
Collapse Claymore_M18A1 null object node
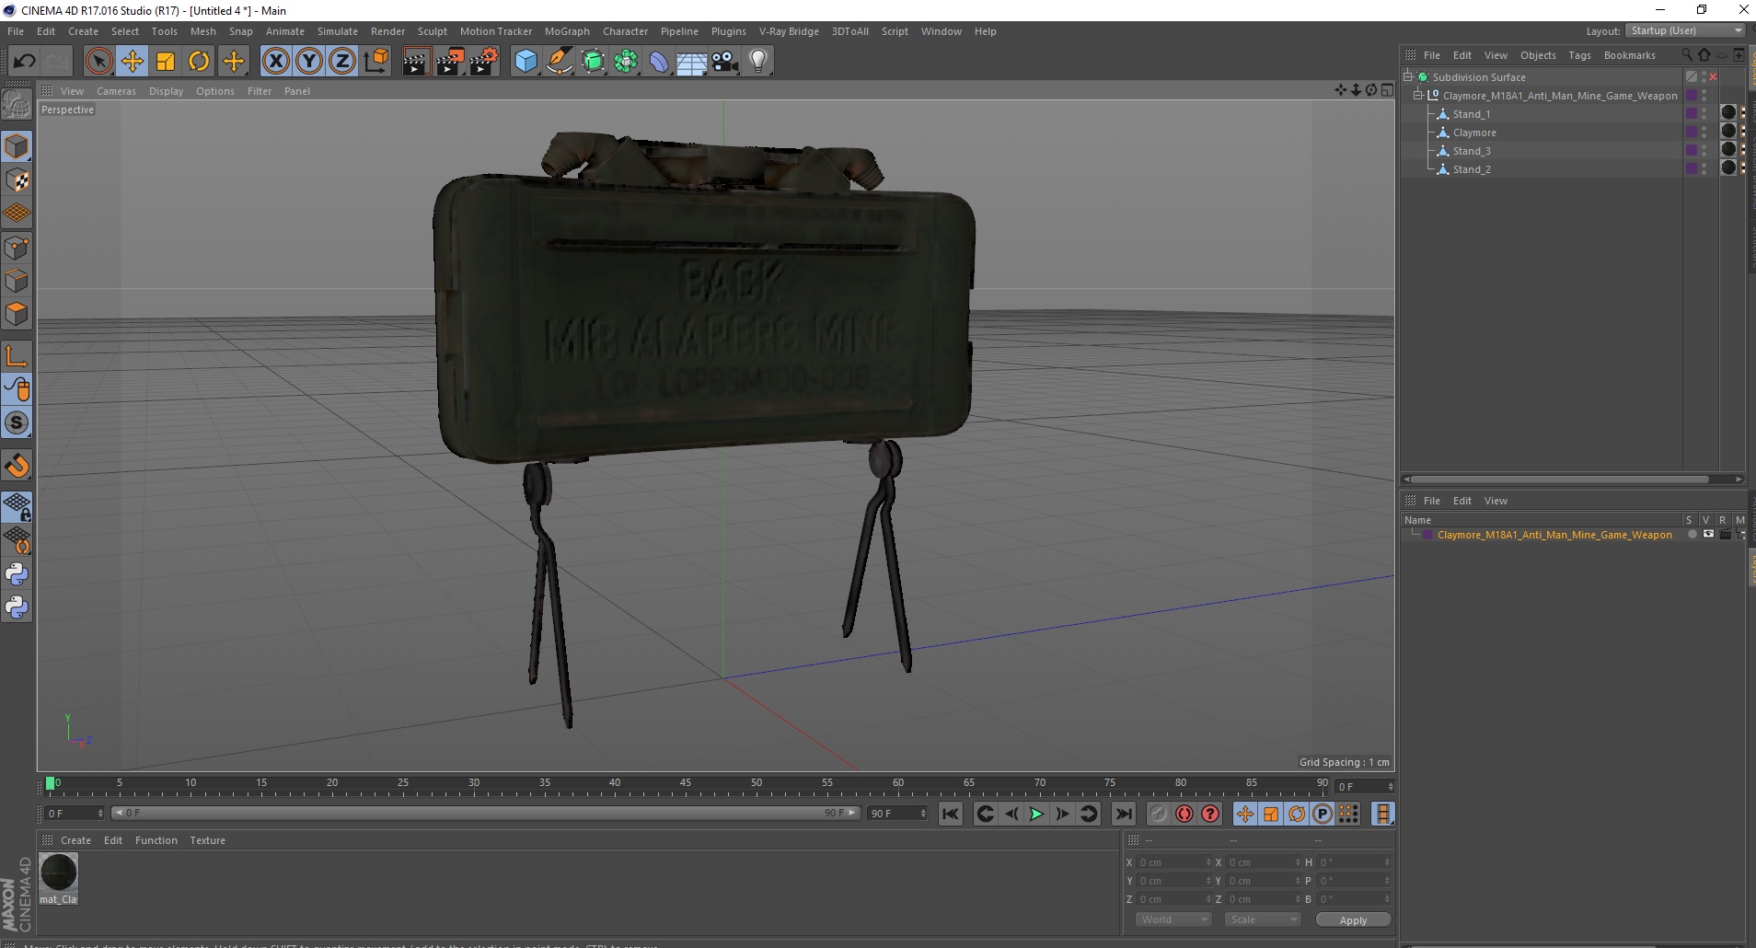pyautogui.click(x=1418, y=96)
